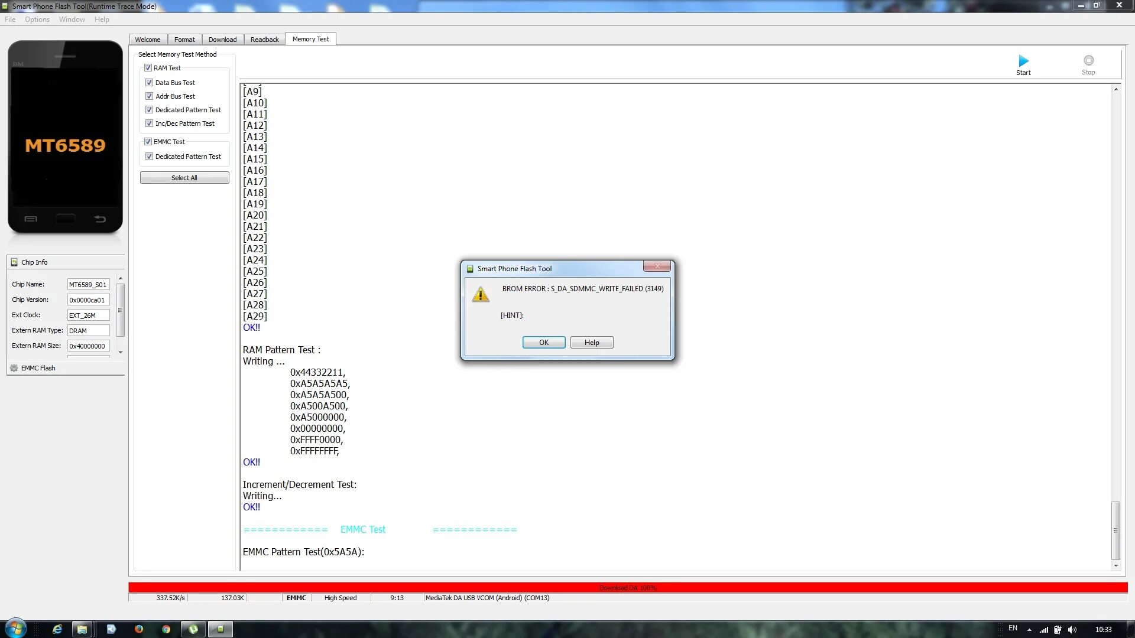Open the Help menu
The height and width of the screenshot is (638, 1135).
click(x=102, y=19)
